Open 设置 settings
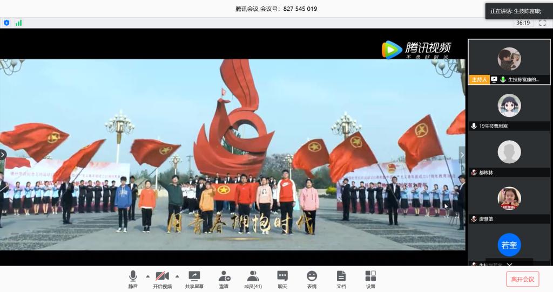553x292 pixels. pyautogui.click(x=370, y=279)
